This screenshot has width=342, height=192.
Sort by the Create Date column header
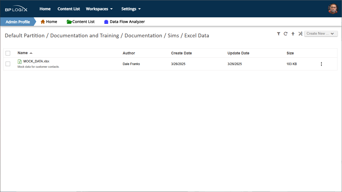[181, 53]
